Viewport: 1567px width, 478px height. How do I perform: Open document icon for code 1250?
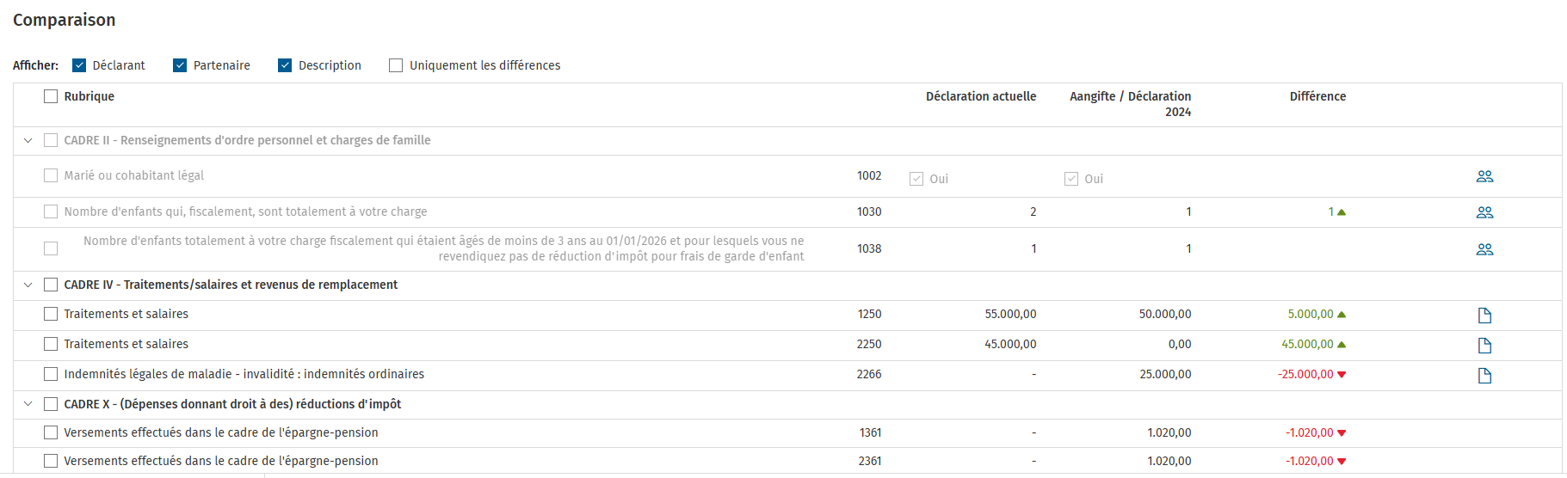click(1484, 316)
